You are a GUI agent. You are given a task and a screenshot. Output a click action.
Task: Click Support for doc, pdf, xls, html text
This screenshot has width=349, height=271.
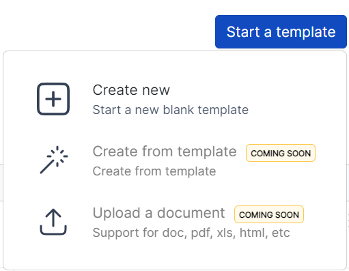[191, 233]
